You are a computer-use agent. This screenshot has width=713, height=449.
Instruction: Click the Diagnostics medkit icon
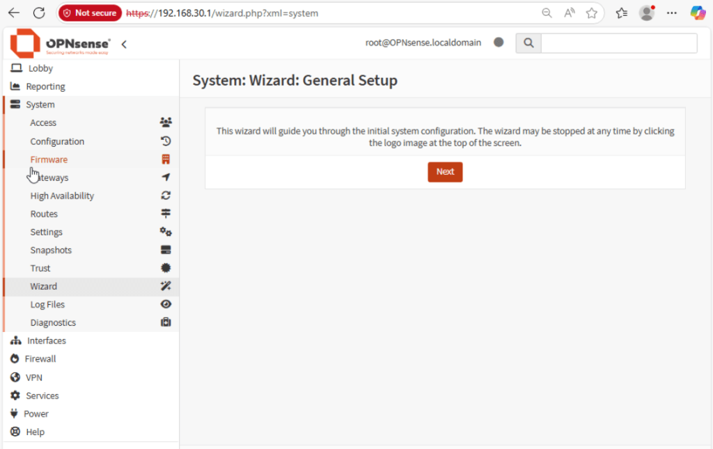166,322
